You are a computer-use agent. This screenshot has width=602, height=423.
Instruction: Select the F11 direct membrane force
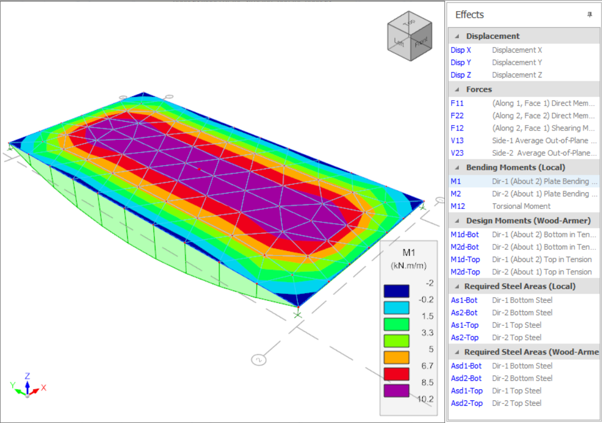tap(457, 103)
